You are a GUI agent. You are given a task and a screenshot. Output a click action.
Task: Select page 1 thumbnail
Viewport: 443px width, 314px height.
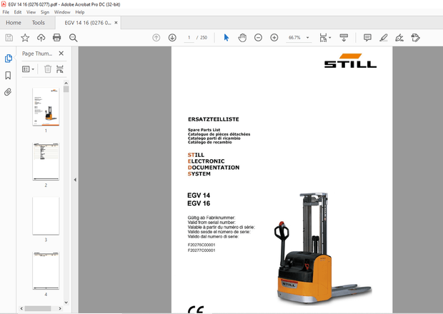[x=46, y=107]
